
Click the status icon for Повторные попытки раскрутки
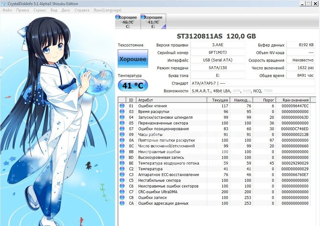pyautogui.click(x=122, y=140)
